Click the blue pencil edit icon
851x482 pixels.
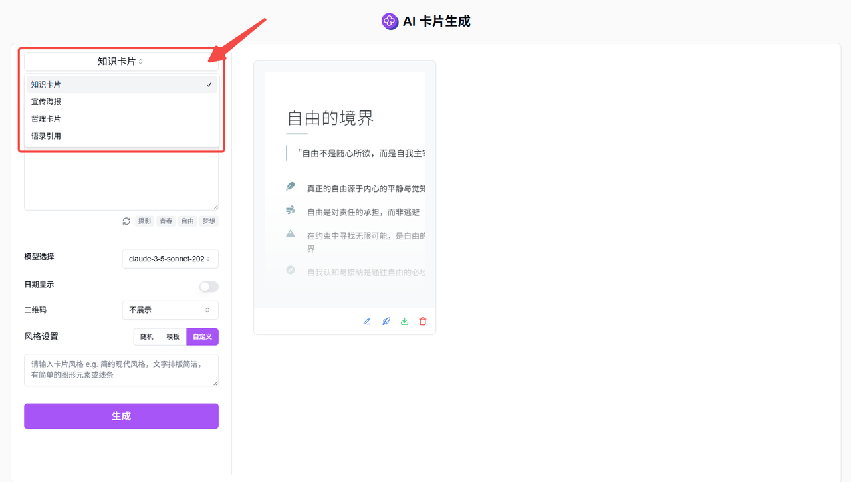pyautogui.click(x=367, y=322)
